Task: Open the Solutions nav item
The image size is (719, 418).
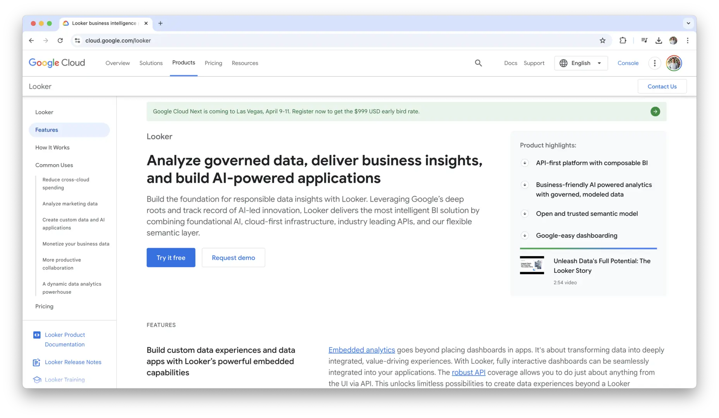Action: click(151, 63)
